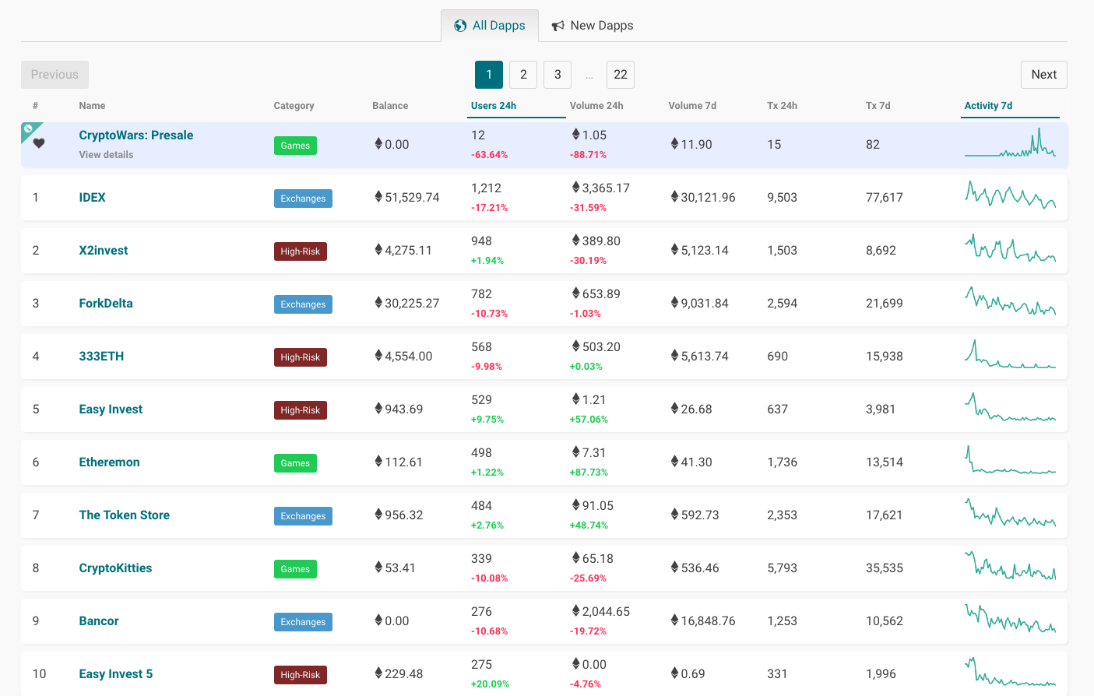Click the High-Risk tag on Easy Invest 5 row

301,675
